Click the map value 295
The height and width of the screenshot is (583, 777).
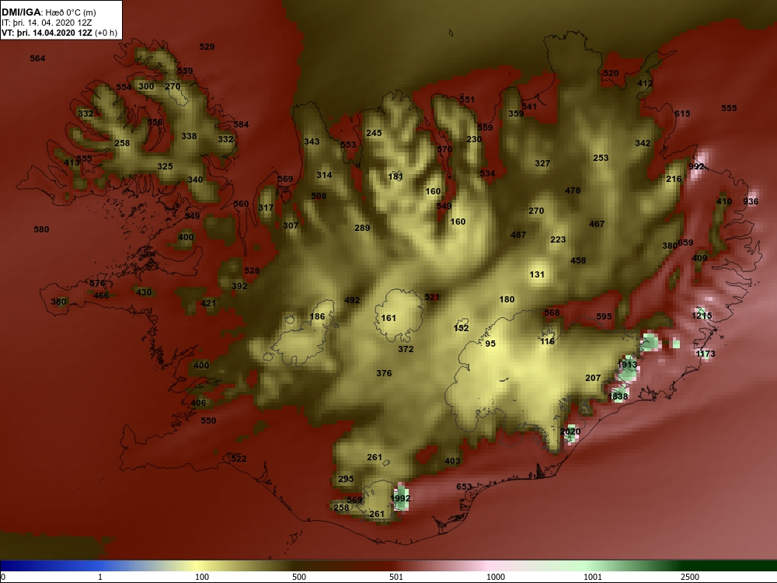pos(346,479)
